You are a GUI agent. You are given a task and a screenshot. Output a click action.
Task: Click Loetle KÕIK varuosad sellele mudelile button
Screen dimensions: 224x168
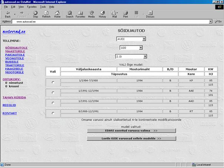point(131,138)
